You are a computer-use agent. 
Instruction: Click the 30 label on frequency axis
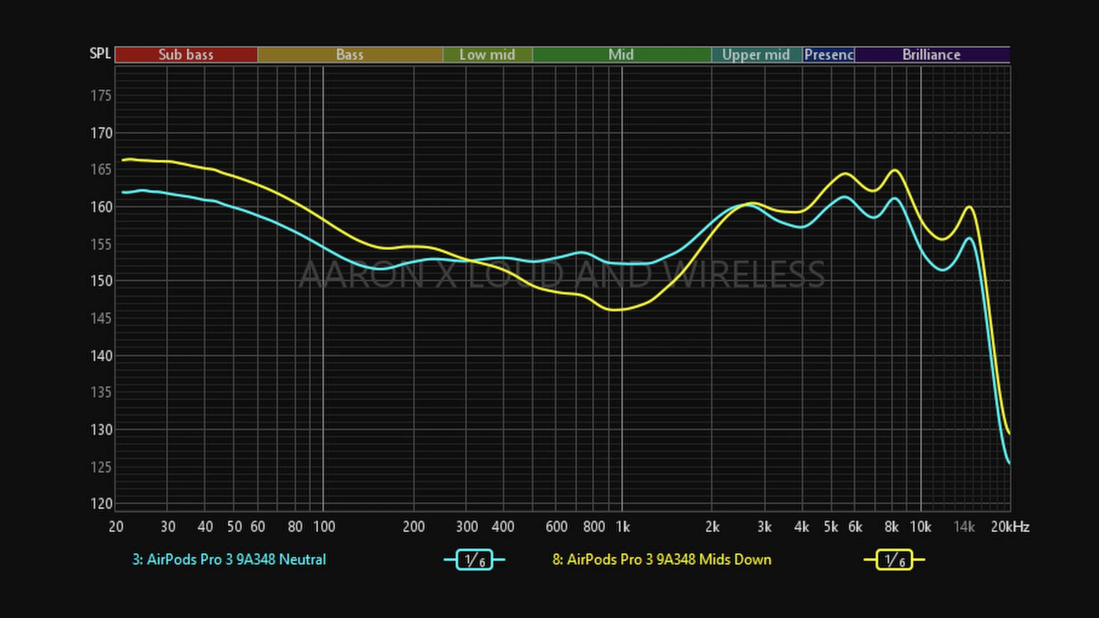(x=168, y=527)
